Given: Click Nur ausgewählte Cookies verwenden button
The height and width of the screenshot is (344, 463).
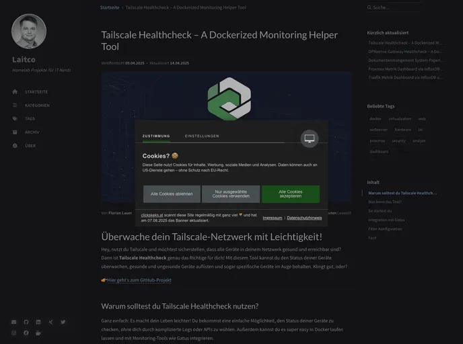Looking at the screenshot, I should pyautogui.click(x=231, y=194).
